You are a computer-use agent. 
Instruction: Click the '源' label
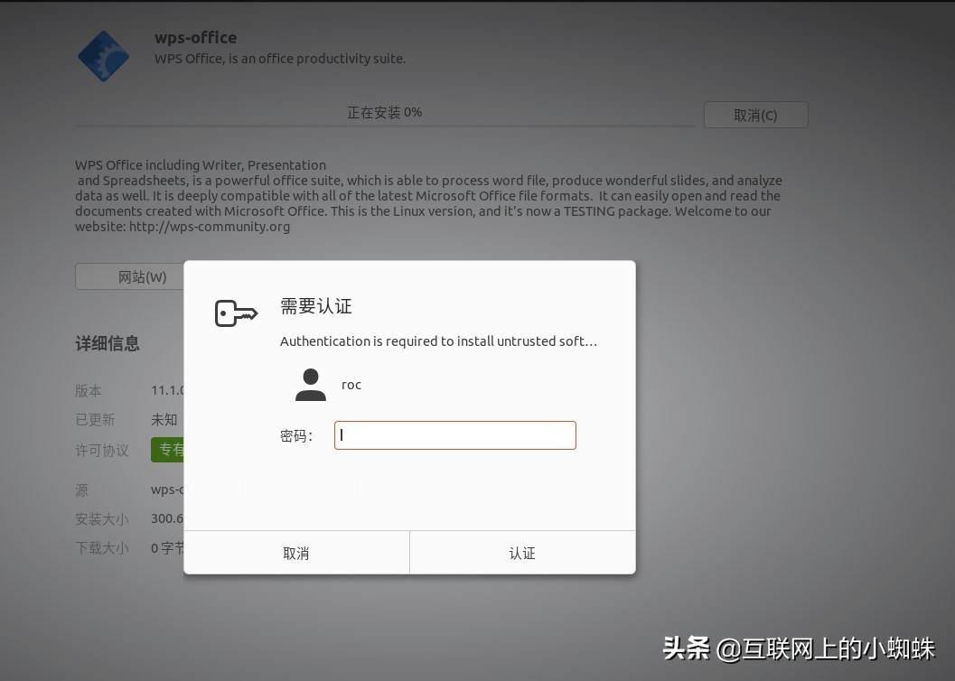coord(82,490)
